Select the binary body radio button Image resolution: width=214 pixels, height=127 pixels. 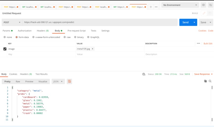(x=75, y=37)
